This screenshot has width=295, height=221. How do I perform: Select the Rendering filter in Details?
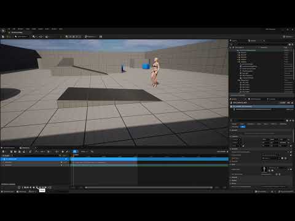(283, 124)
